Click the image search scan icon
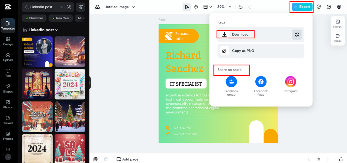The width and height of the screenshot is (347, 163). [x=69, y=7]
